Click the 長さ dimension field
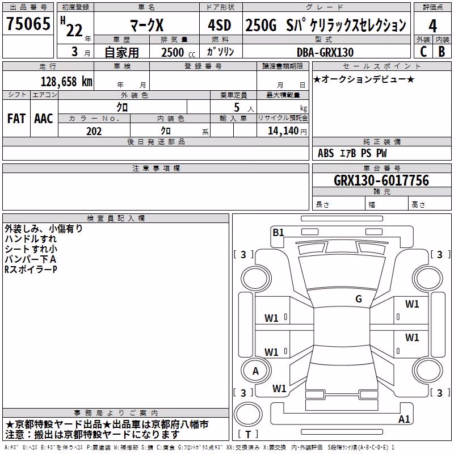This screenshot has height=454, width=454. [x=339, y=203]
